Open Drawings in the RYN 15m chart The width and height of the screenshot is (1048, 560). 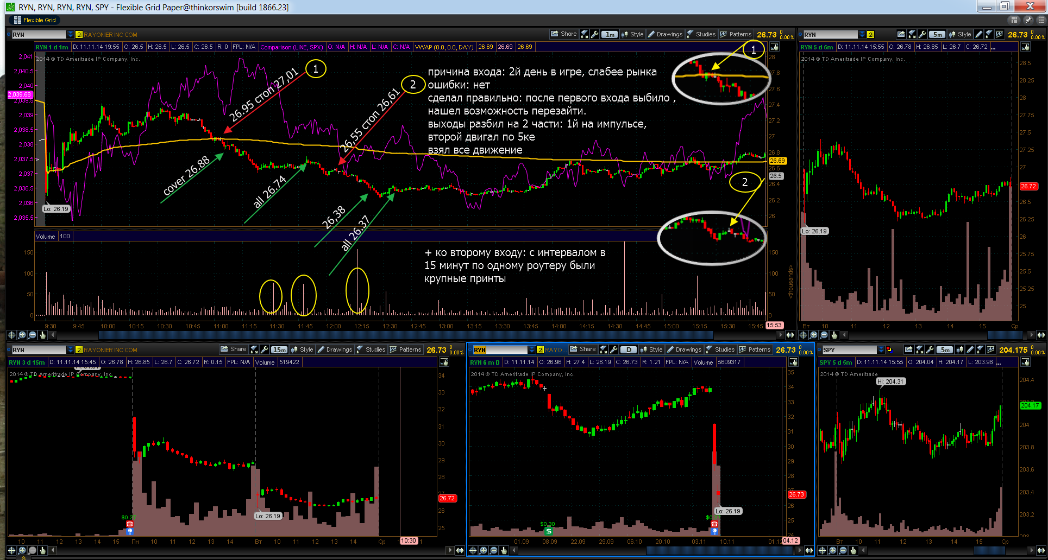click(x=335, y=349)
